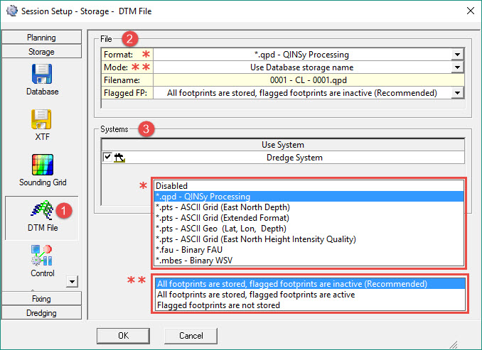Select 'Flagged footprints are not stored' option
The width and height of the screenshot is (482, 350).
[x=218, y=305]
